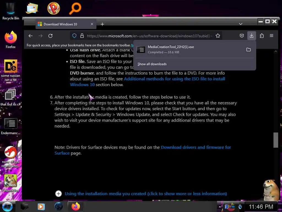The width and height of the screenshot is (282, 212).
Task: Open the Windows Start orb
Action: pyautogui.click(x=7, y=206)
